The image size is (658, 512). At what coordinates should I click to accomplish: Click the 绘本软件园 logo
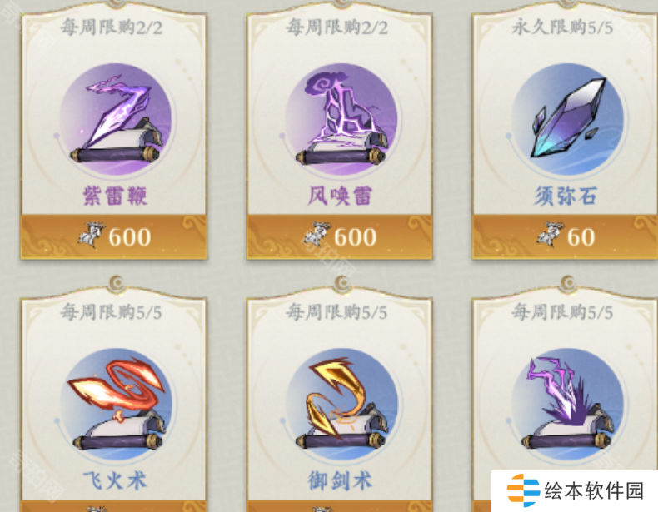(x=575, y=490)
